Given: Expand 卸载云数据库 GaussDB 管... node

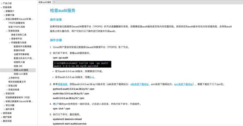Looking at the screenshot, I should pyautogui.click(x=4, y=101).
